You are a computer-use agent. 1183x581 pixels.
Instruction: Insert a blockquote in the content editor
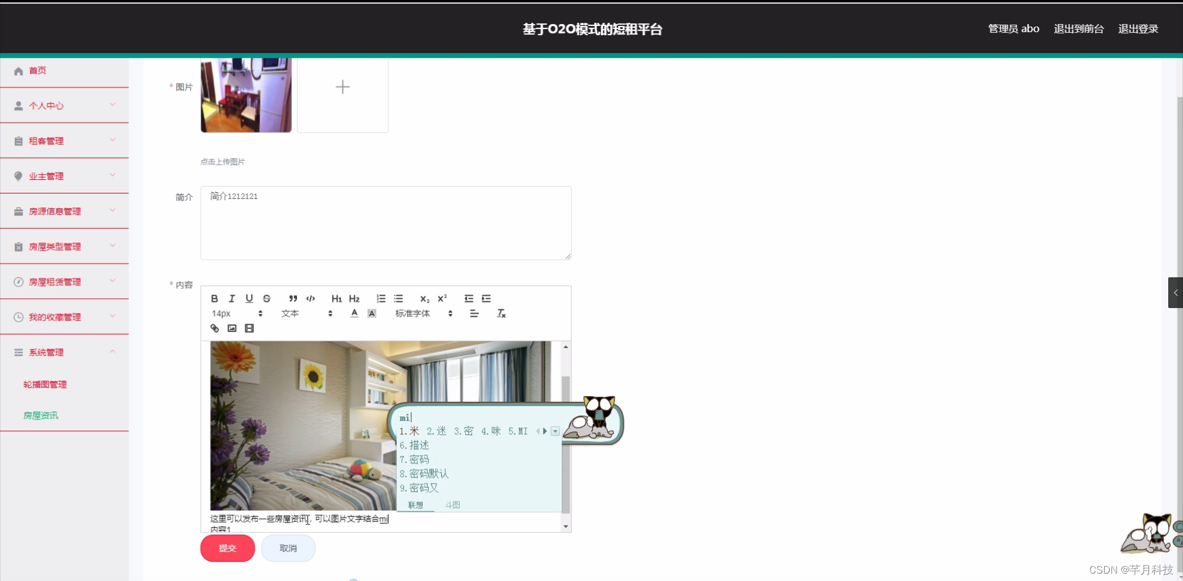[293, 298]
